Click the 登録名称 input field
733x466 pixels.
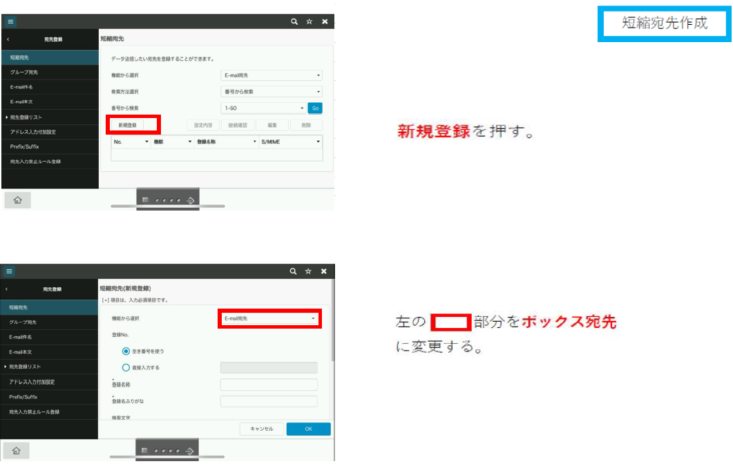point(269,385)
